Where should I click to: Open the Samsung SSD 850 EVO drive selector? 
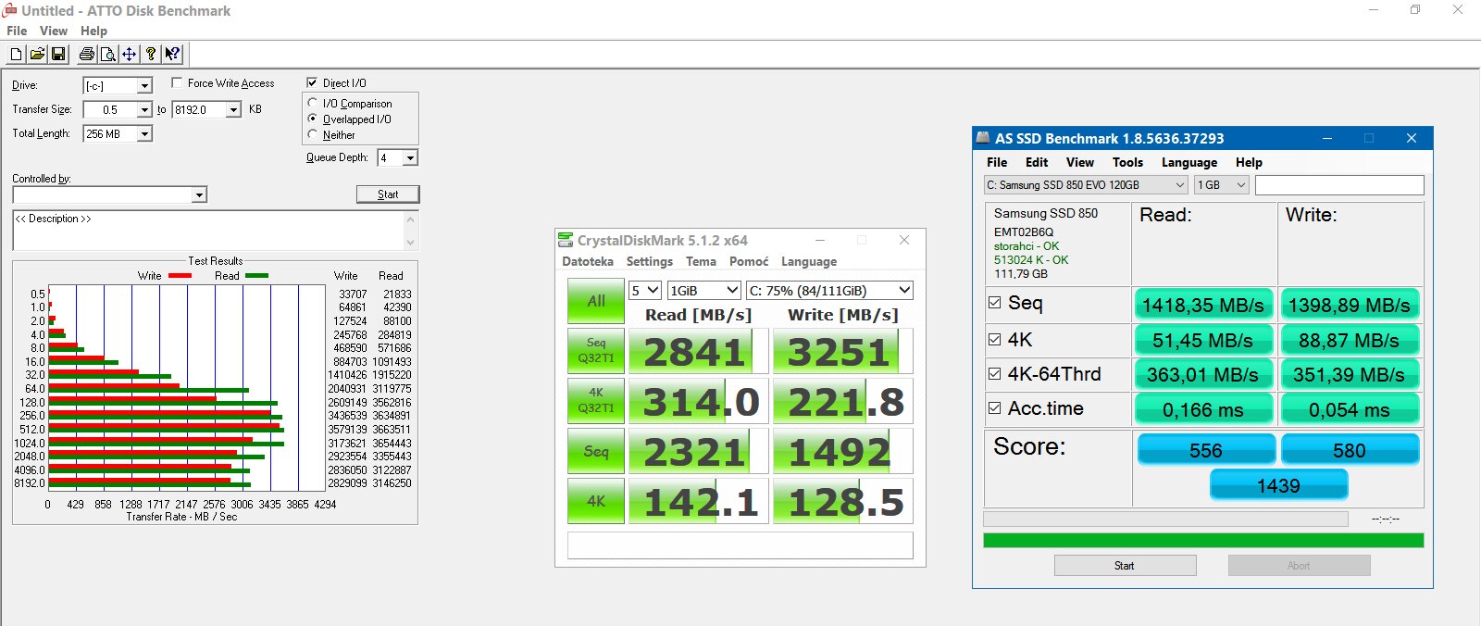[x=1086, y=185]
